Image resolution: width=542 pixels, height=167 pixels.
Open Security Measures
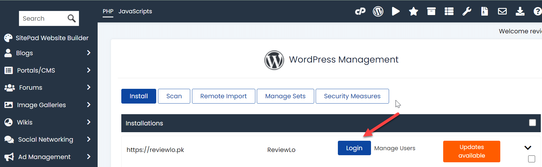(352, 96)
